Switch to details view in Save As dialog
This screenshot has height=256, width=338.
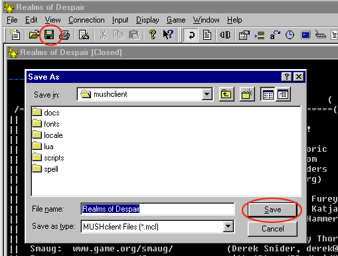tap(283, 95)
